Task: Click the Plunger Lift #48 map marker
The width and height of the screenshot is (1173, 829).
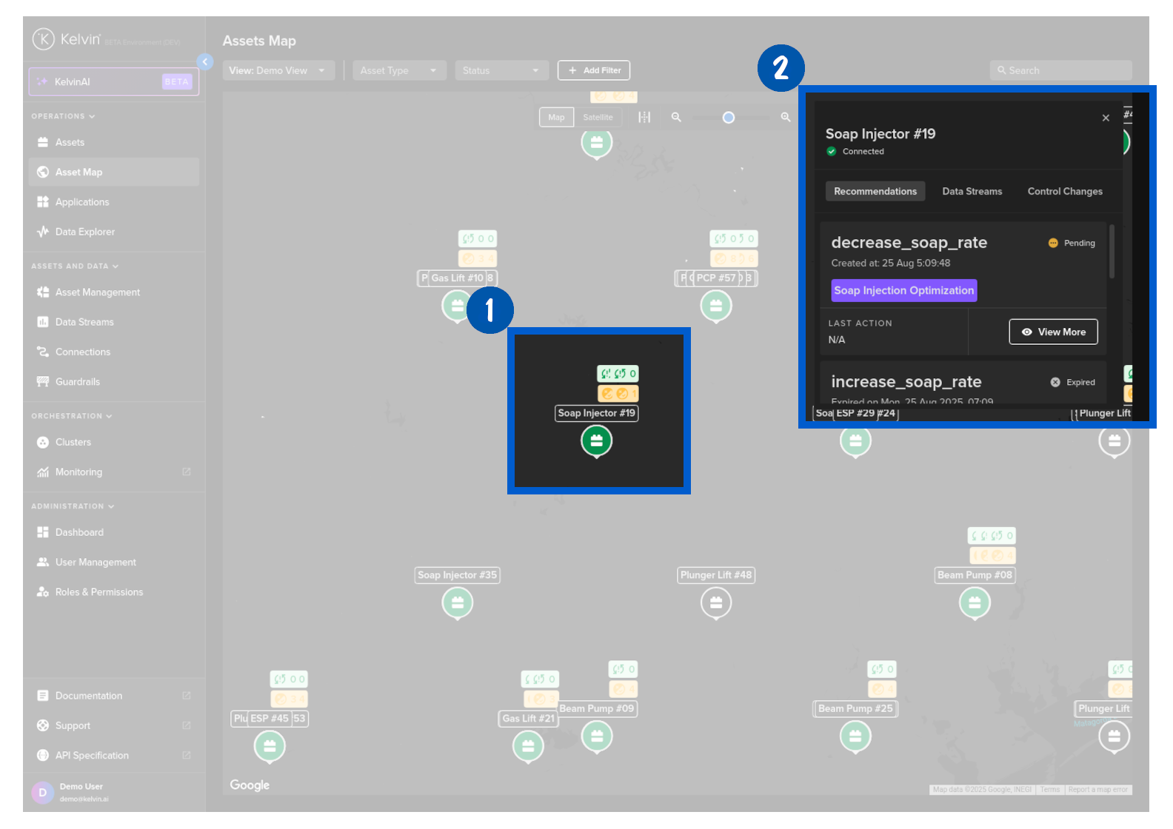Action: pyautogui.click(x=715, y=603)
